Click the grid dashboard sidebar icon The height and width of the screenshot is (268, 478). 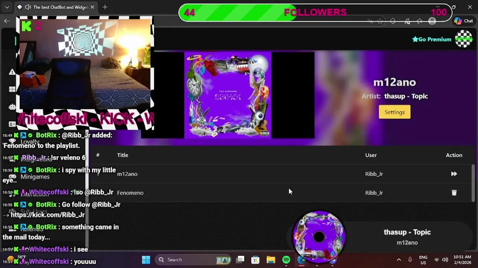coord(12,89)
